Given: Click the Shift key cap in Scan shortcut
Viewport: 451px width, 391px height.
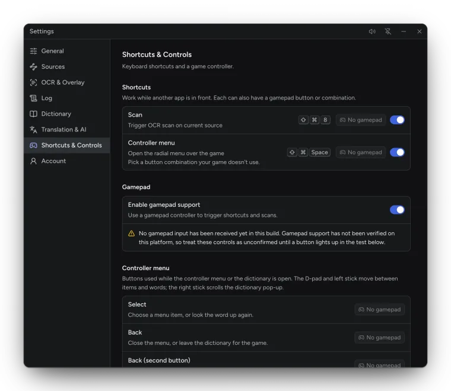Looking at the screenshot, I should (303, 120).
